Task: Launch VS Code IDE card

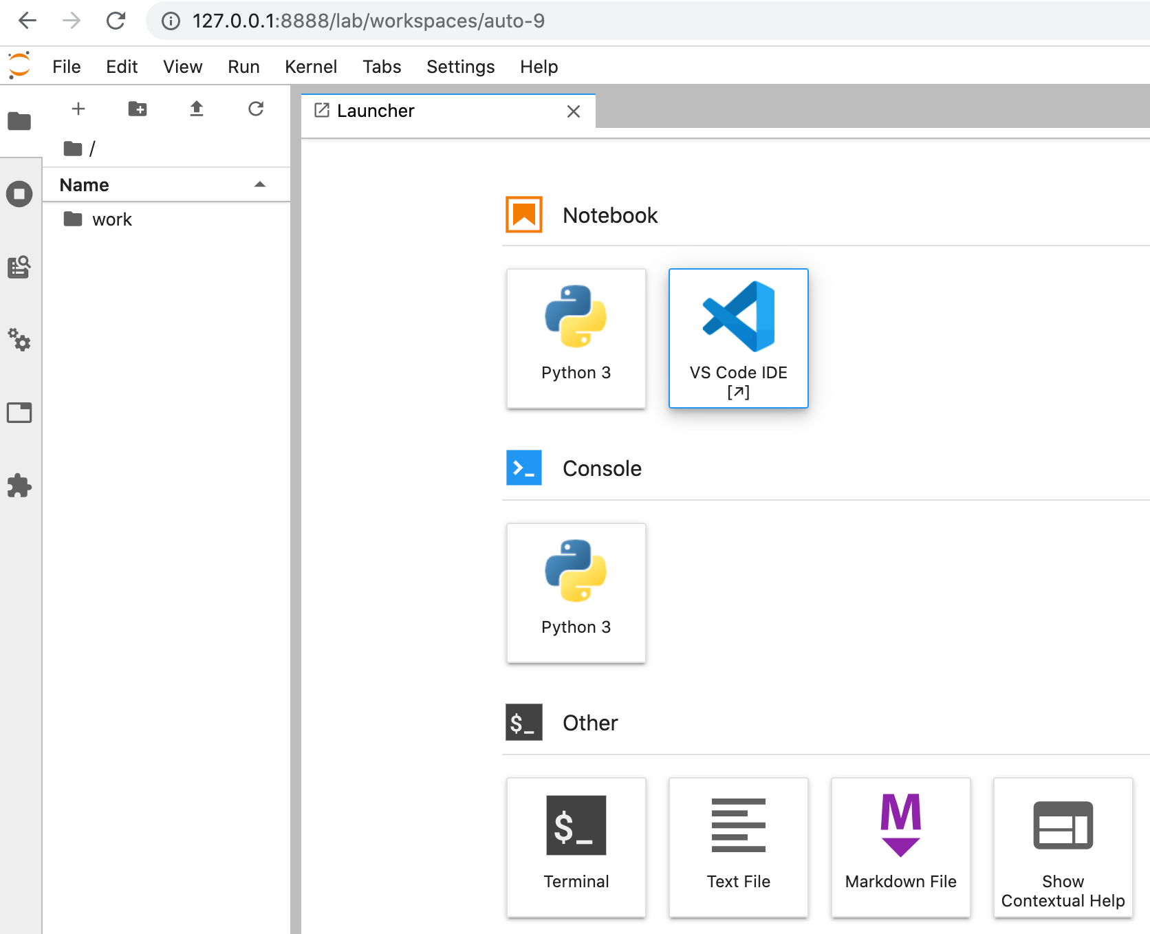Action: [739, 338]
